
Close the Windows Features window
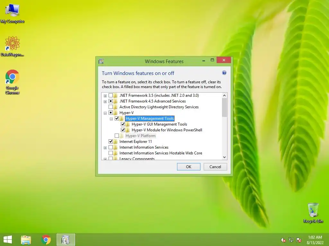224,60
